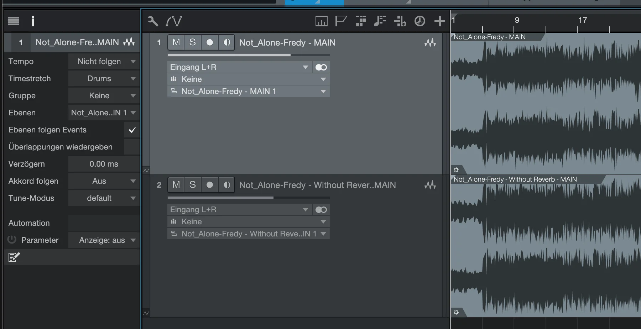Enable Überlappungen wiedergeben checkbox
The image size is (641, 329).
point(132,147)
